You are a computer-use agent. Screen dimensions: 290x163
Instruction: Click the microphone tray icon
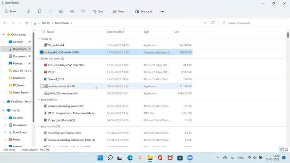[x=232, y=158]
